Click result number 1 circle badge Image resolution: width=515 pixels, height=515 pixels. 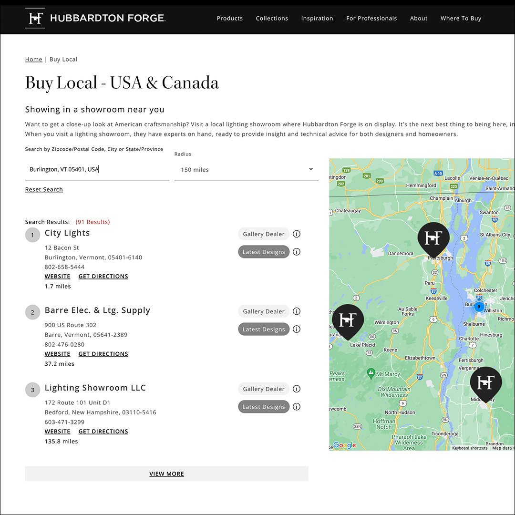point(32,235)
